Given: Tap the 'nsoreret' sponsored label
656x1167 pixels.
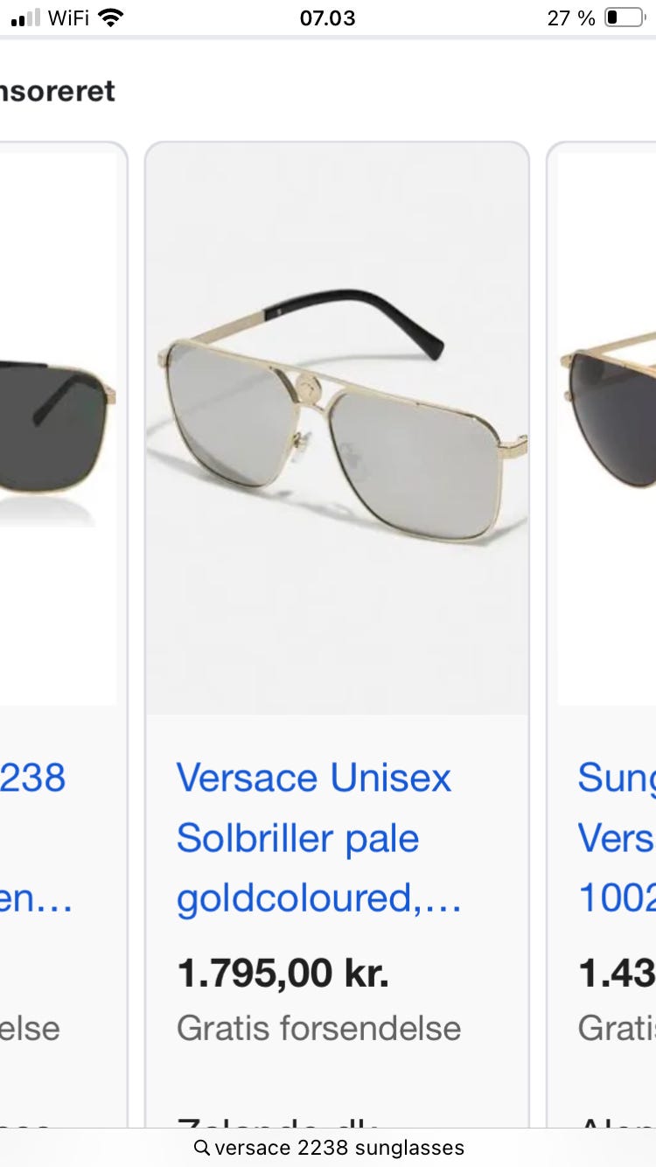Looking at the screenshot, I should click(x=57, y=91).
